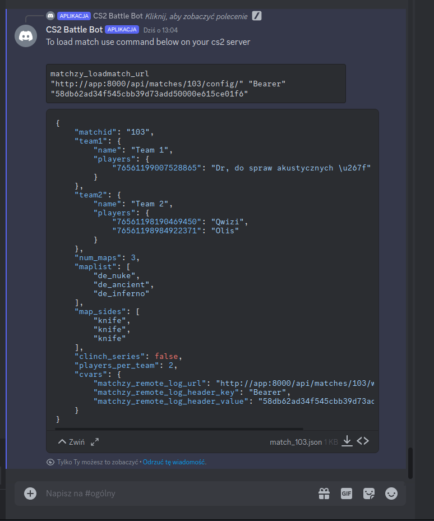434x521 pixels.
Task: Click the "clinch_series": false line
Action: pos(128,357)
